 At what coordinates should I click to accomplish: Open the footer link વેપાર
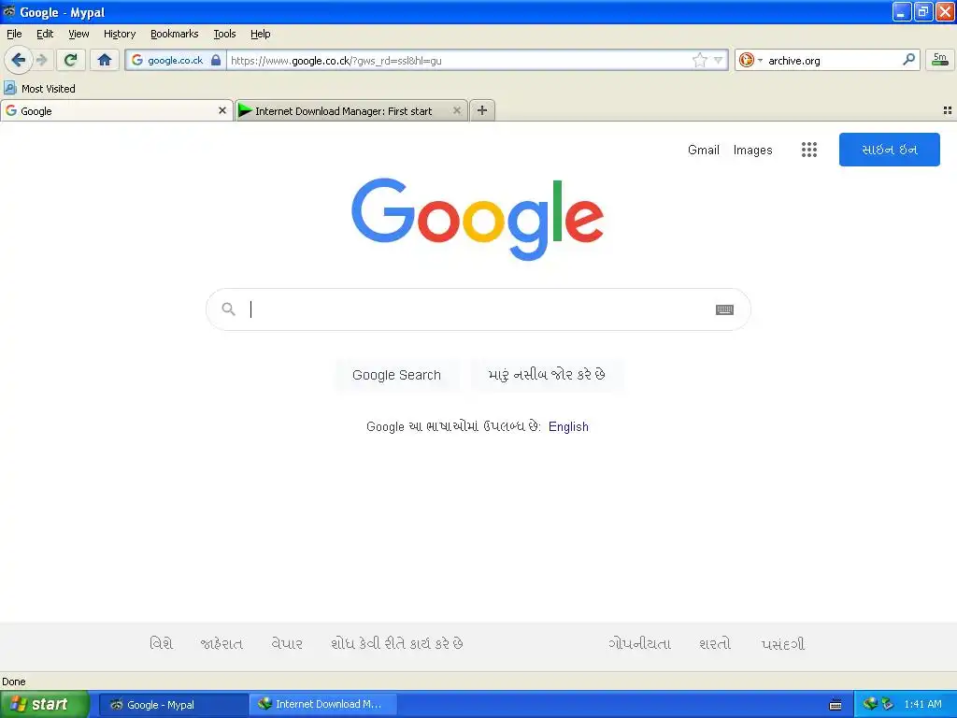tap(287, 643)
